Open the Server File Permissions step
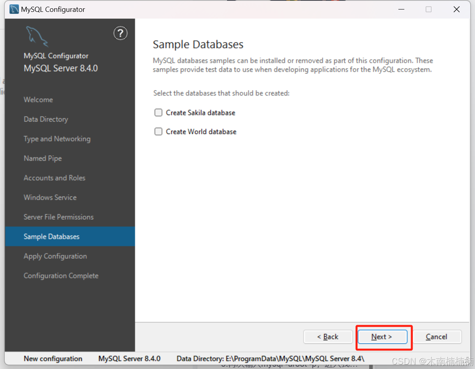This screenshot has height=369, width=475. [x=58, y=217]
